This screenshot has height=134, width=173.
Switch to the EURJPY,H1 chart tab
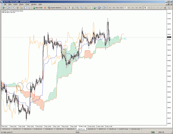click(x=17, y=129)
